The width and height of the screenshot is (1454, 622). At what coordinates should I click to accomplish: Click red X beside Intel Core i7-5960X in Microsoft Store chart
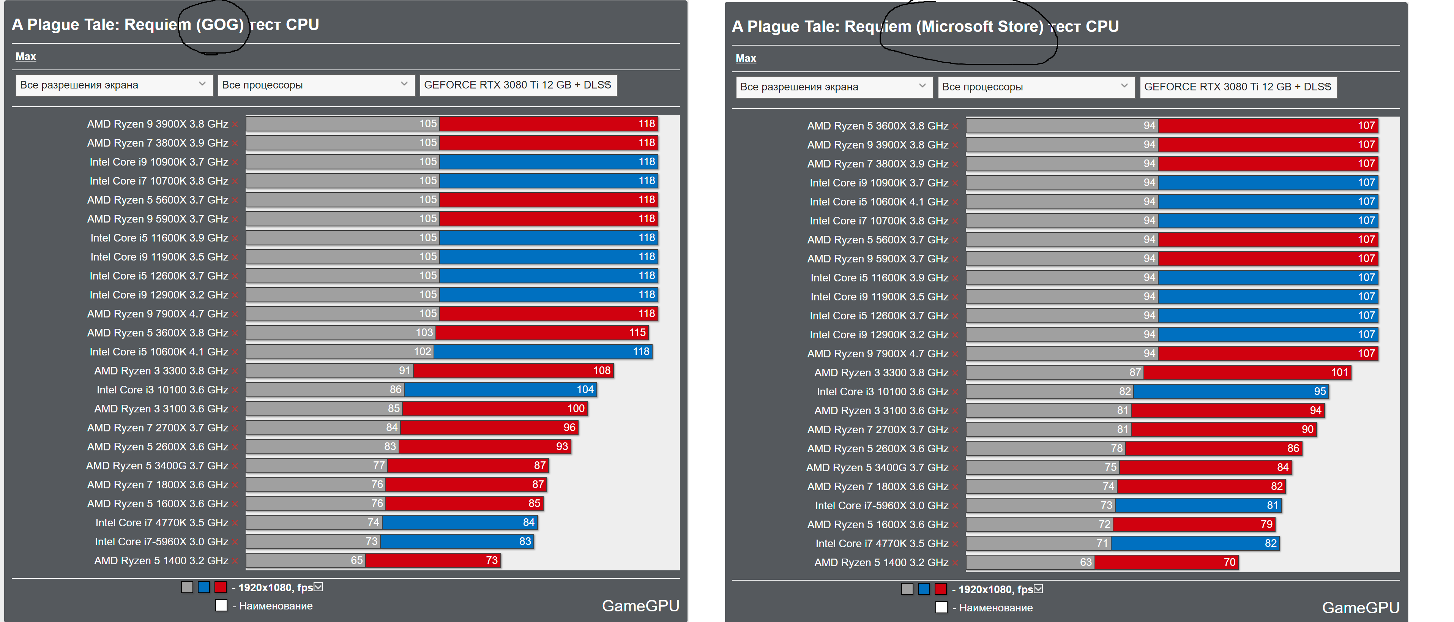point(955,506)
